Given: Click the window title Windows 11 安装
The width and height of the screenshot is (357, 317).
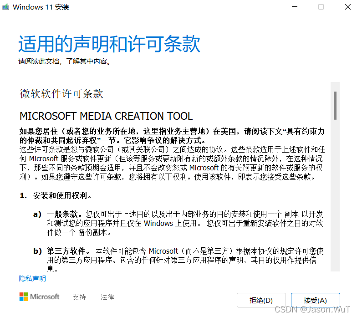Looking at the screenshot, I should tap(41, 7).
